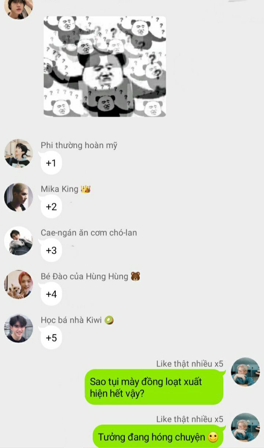Click the name 'Phi thường hoàn mỹ'
Screen dimensions: 264x448
point(79,145)
